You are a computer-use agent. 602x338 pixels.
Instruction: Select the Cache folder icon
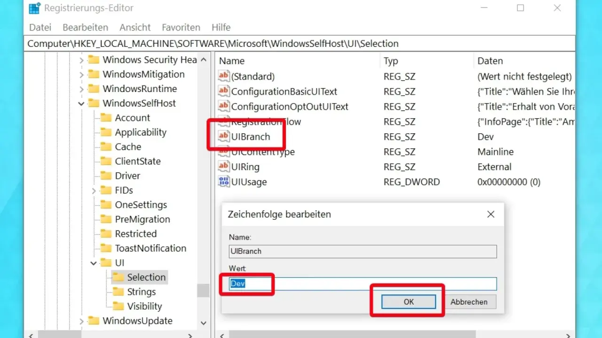106,147
